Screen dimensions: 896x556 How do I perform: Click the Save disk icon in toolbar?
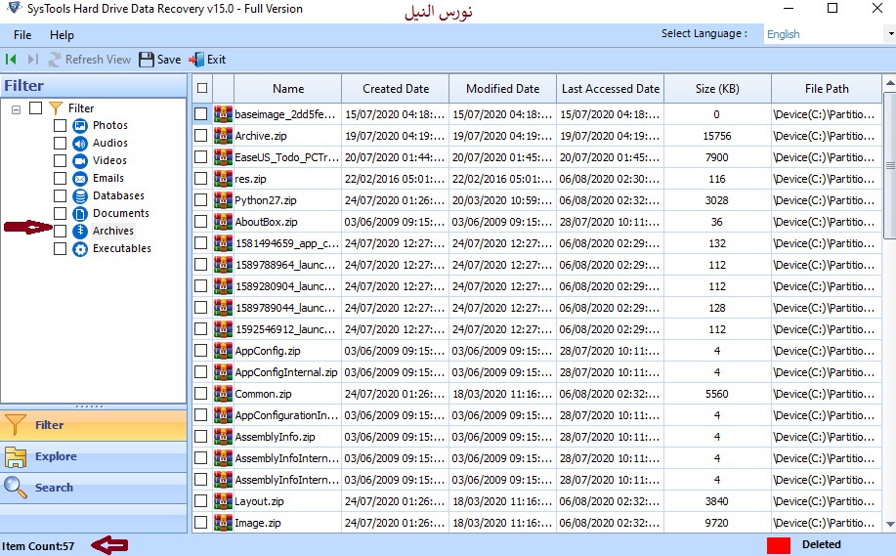click(x=147, y=60)
